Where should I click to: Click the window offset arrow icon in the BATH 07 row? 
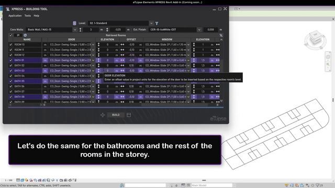(x=218, y=91)
